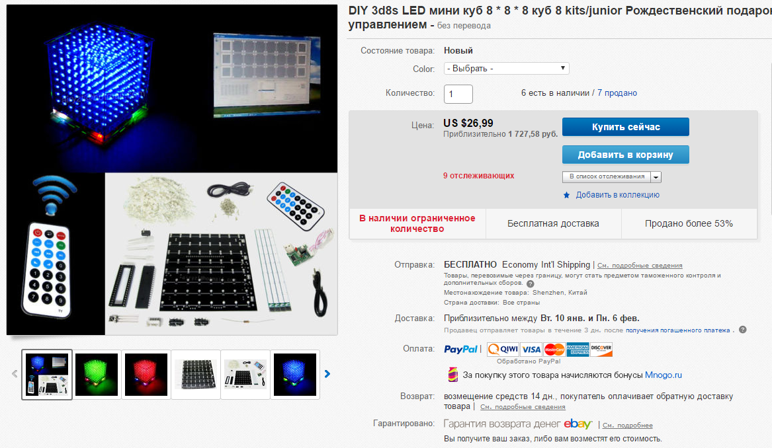Click the eBay money back guarantee logo
Image resolution: width=772 pixels, height=448 pixels.
pos(578,424)
